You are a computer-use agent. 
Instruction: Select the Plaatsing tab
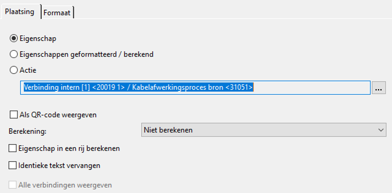coord(20,12)
